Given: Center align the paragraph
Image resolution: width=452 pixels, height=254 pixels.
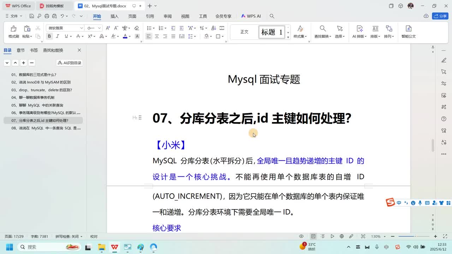Looking at the screenshot, I should [157, 36].
